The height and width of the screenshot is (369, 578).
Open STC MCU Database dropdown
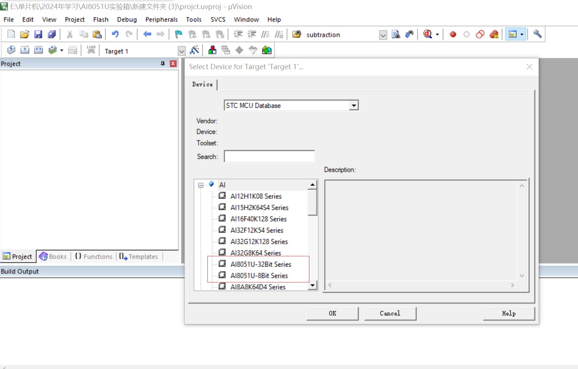[354, 105]
